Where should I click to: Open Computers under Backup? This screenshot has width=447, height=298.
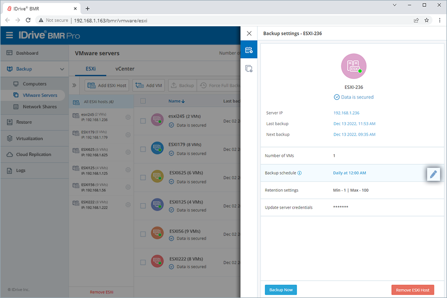click(34, 84)
